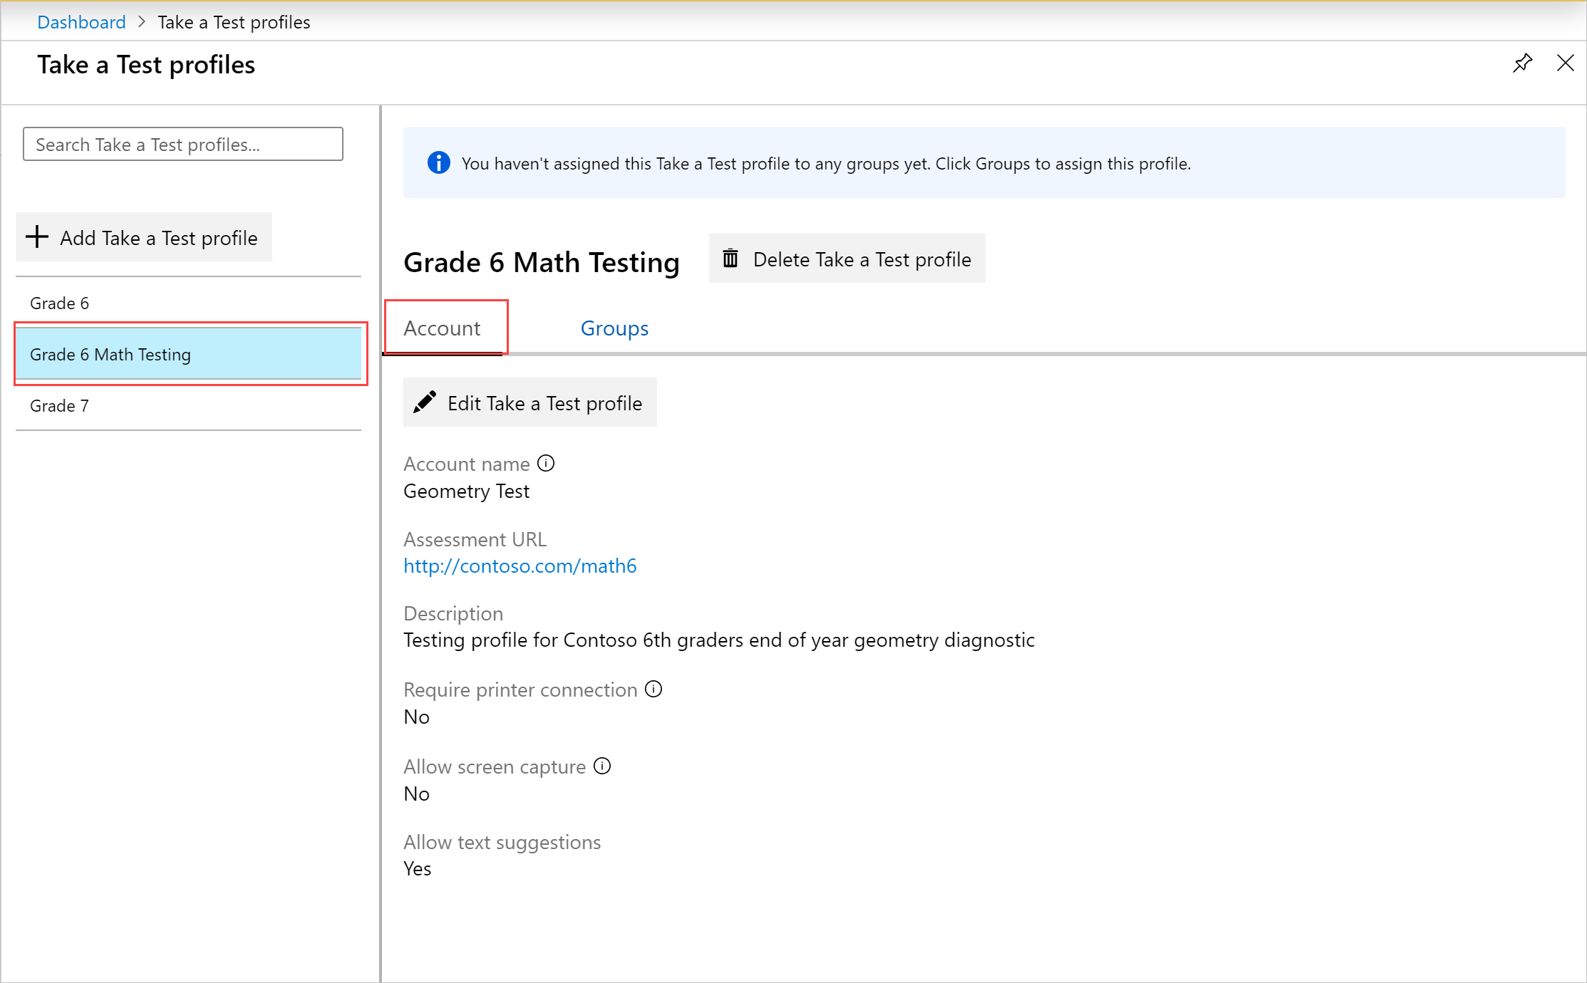This screenshot has width=1587, height=983.
Task: Click the Edit Take a Test profile pencil icon
Action: [426, 403]
